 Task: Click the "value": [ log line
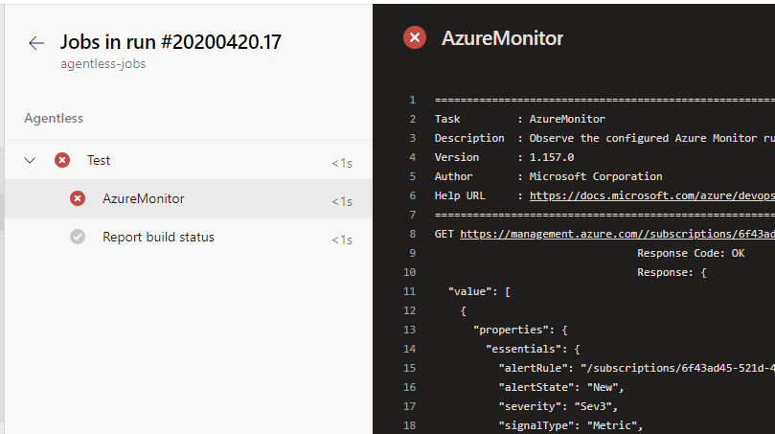point(479,291)
